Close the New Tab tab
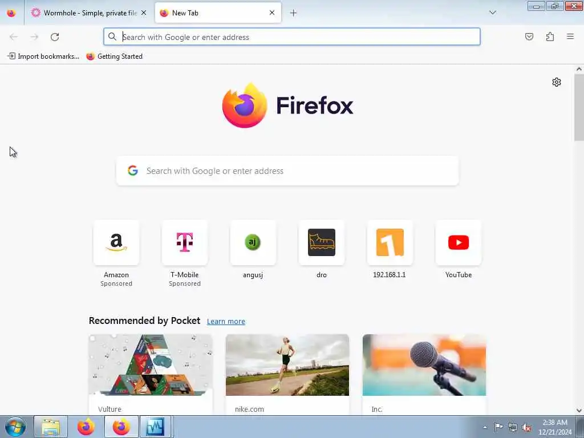The height and width of the screenshot is (438, 584). coord(272,13)
